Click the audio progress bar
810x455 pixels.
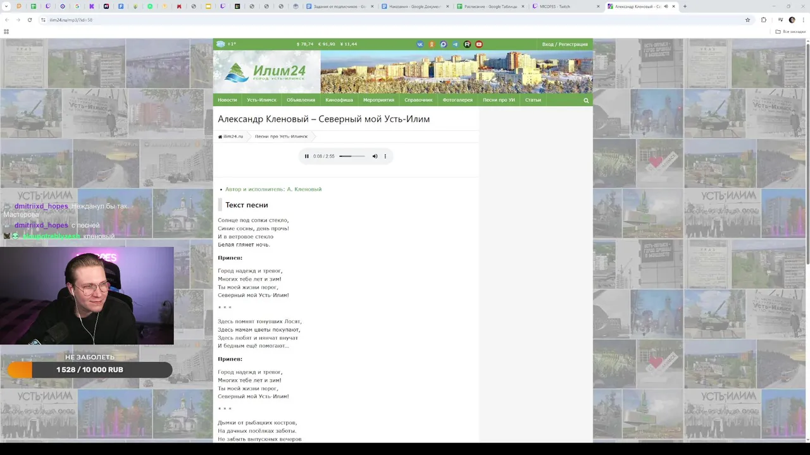(x=352, y=156)
